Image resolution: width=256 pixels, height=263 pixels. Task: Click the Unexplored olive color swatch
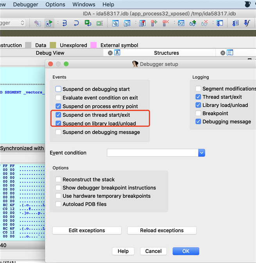(x=53, y=45)
